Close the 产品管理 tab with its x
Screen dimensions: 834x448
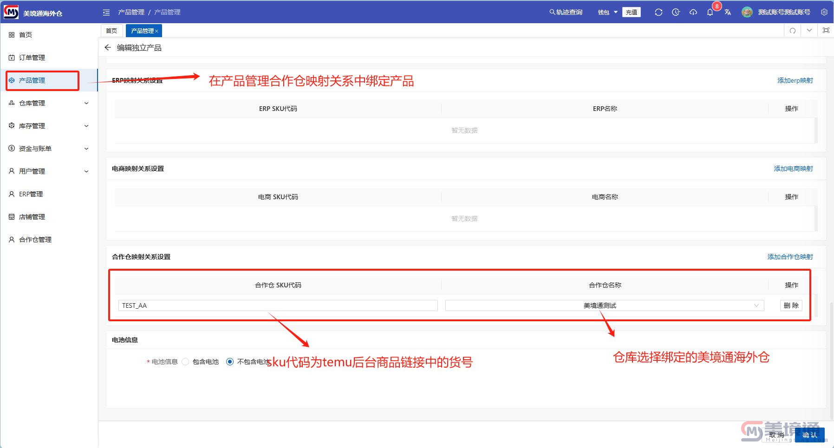tap(157, 31)
